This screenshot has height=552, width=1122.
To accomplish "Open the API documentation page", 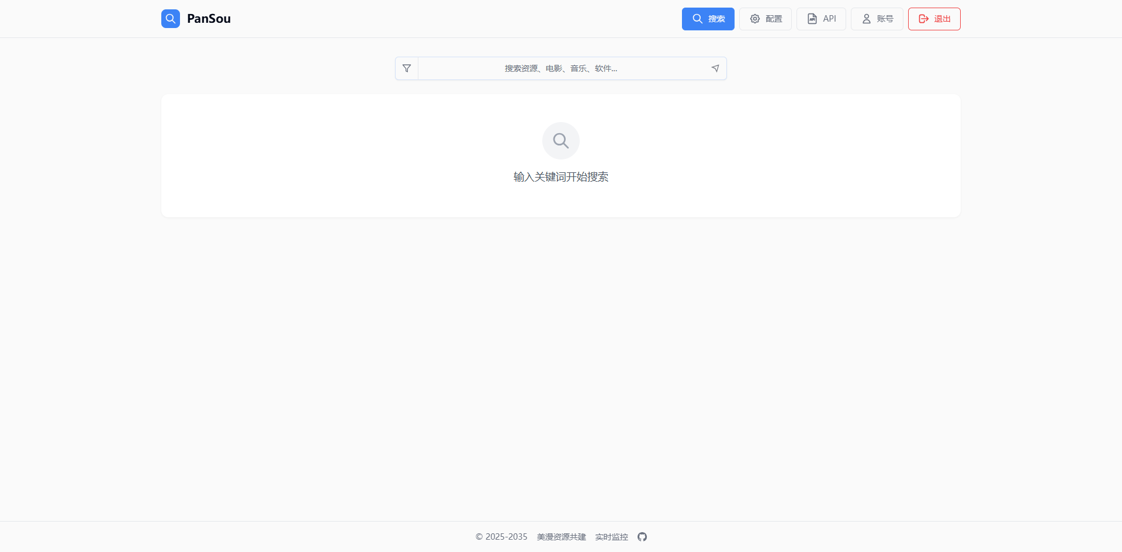I will pos(821,19).
